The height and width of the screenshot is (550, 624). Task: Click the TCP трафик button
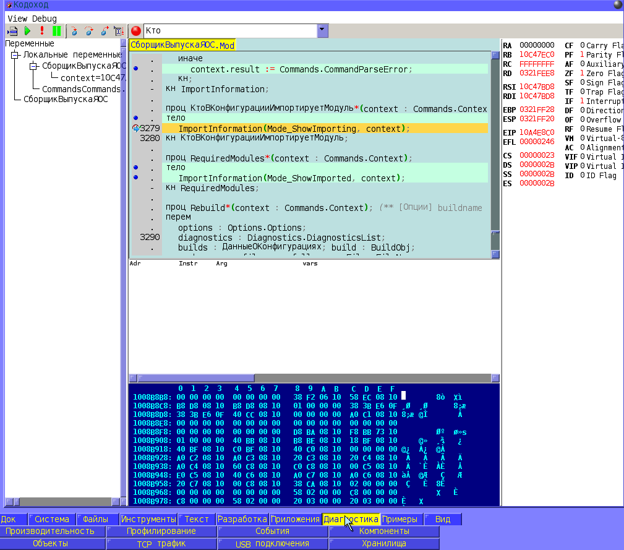[161, 543]
